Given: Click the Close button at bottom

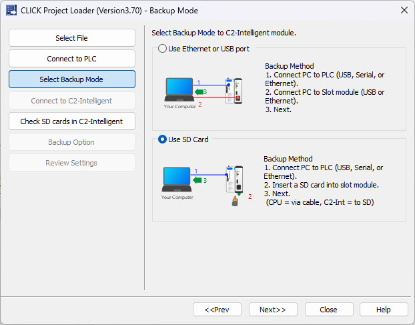Looking at the screenshot, I should point(329,310).
